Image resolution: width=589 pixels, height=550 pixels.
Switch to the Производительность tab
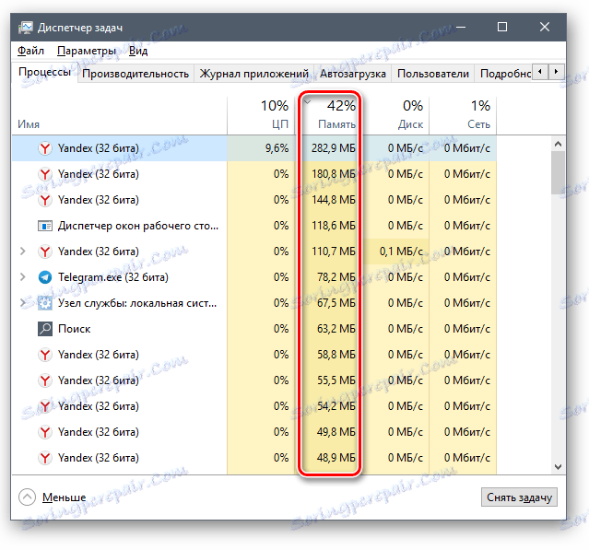point(135,74)
